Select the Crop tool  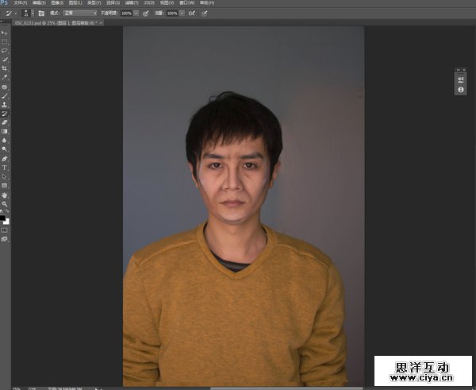(x=4, y=68)
